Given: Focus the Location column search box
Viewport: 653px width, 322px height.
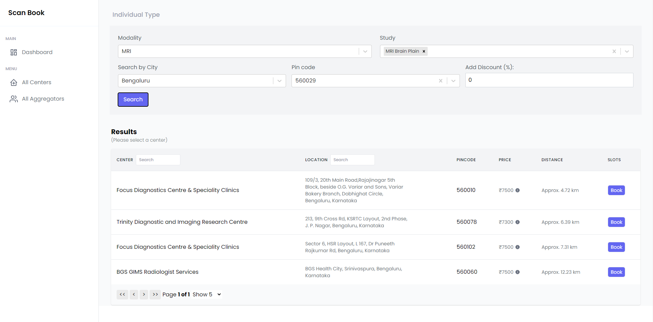Looking at the screenshot, I should (x=353, y=160).
